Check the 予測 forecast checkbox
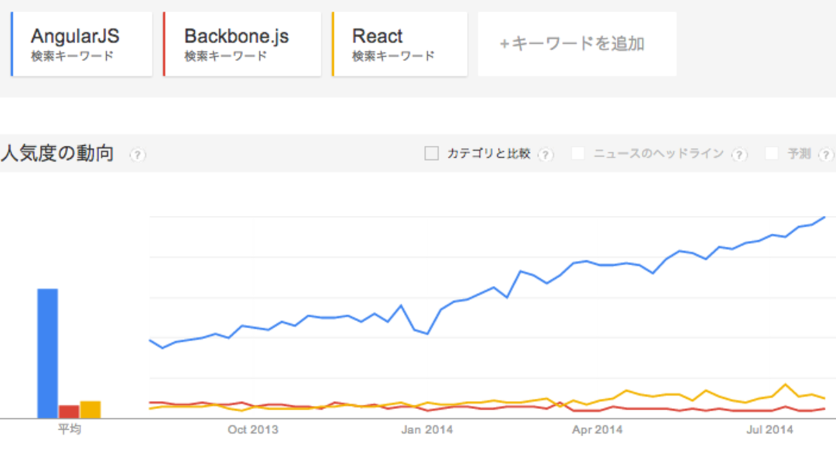The image size is (836, 449). [772, 154]
